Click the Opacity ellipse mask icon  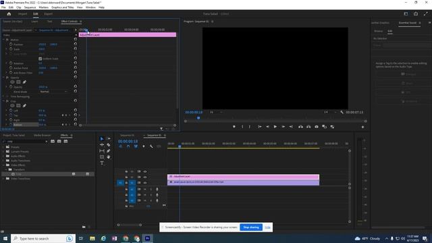tap(12, 82)
